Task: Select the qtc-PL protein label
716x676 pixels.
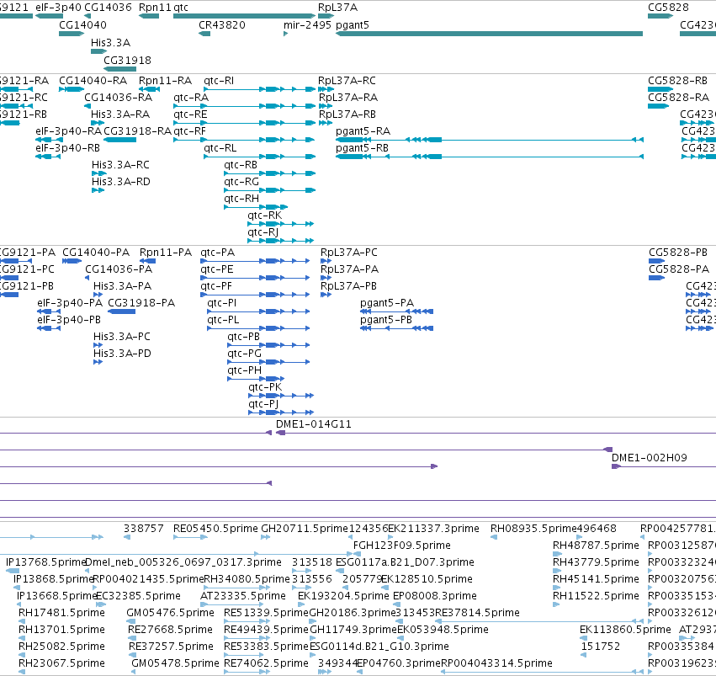Action: tap(223, 320)
